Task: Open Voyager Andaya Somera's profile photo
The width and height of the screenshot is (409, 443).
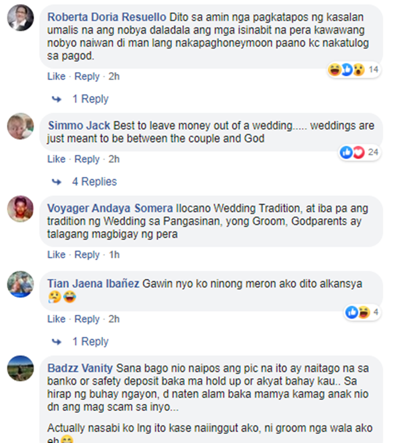Action: point(20,208)
